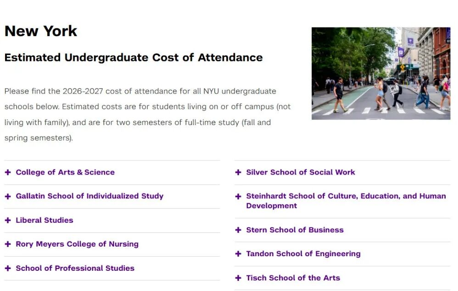Click plus icon beside Steinhardt School

(238, 197)
